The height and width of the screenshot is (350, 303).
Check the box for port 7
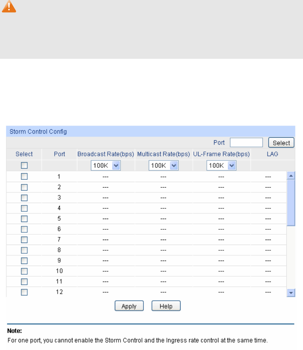tap(24, 240)
